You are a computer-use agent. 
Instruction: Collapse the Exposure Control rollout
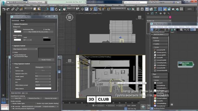(x=19, y=46)
